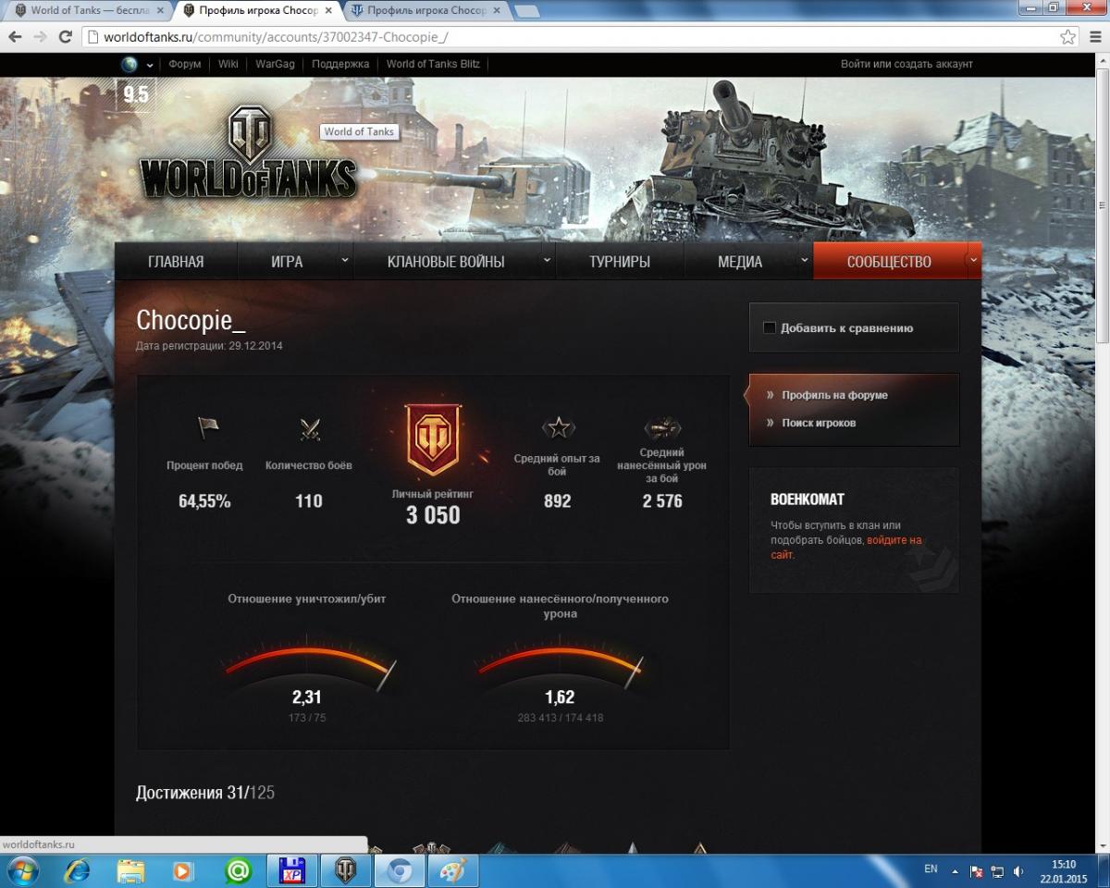
Task: Go back with the browser back arrow
Action: (16, 37)
